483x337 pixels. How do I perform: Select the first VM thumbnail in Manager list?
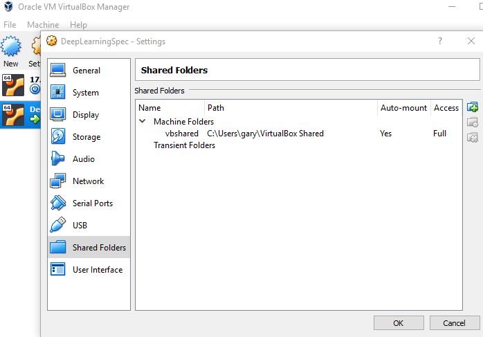click(x=13, y=85)
